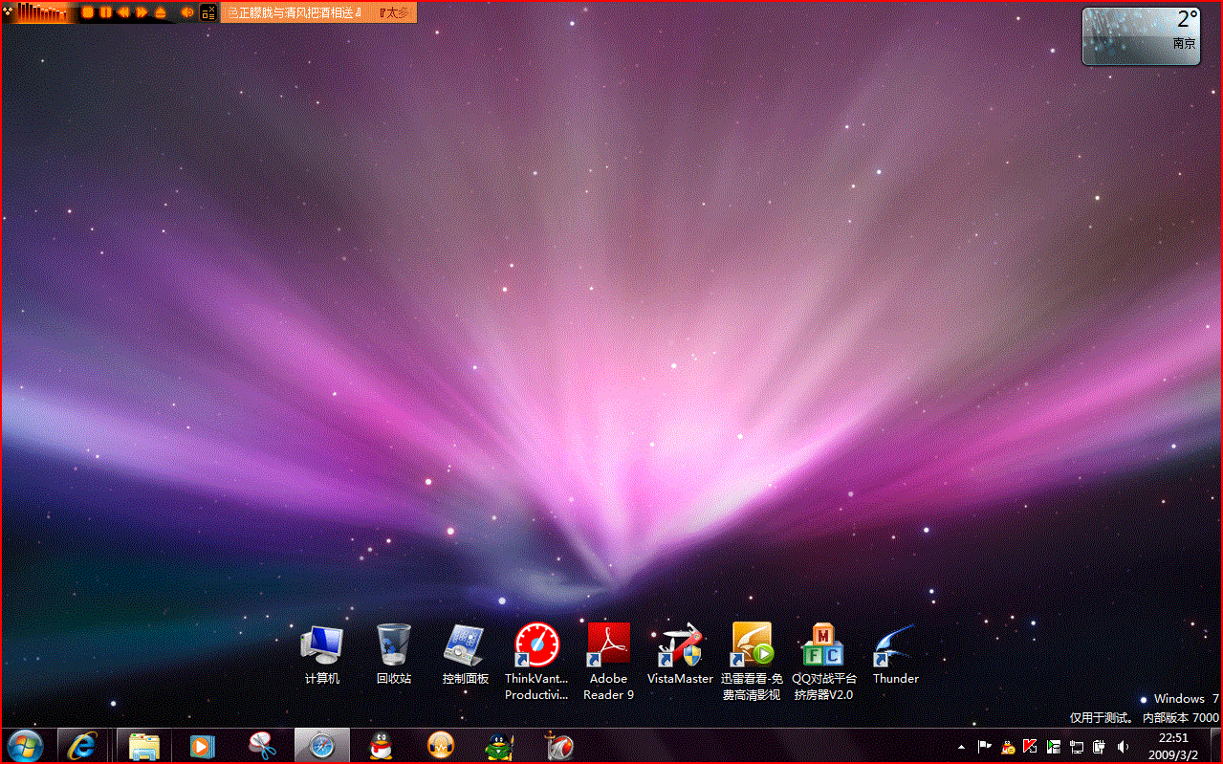Expand hidden system tray icons arrow
Viewport: 1223px width, 764px height.
[961, 746]
